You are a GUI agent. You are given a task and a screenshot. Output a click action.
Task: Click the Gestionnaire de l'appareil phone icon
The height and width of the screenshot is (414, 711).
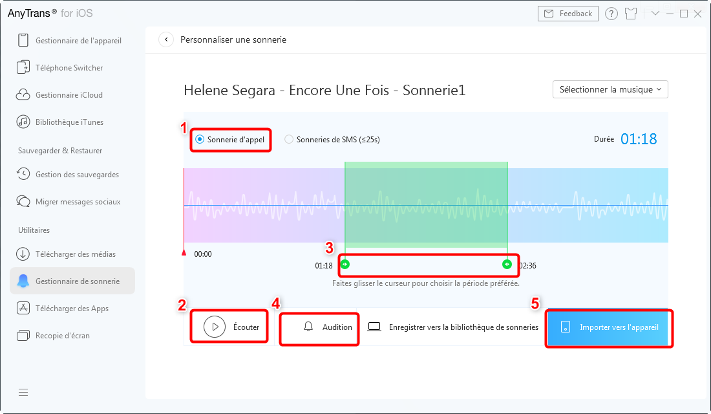tap(23, 40)
